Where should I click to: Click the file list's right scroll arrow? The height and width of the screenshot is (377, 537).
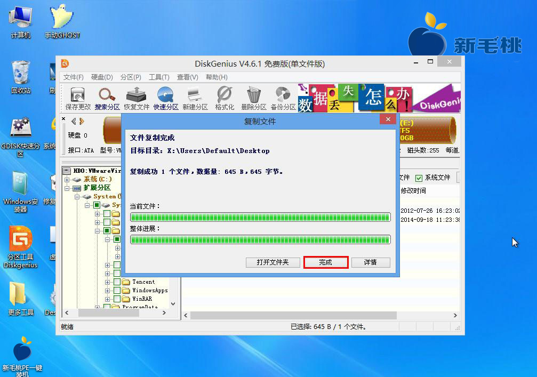[455, 315]
